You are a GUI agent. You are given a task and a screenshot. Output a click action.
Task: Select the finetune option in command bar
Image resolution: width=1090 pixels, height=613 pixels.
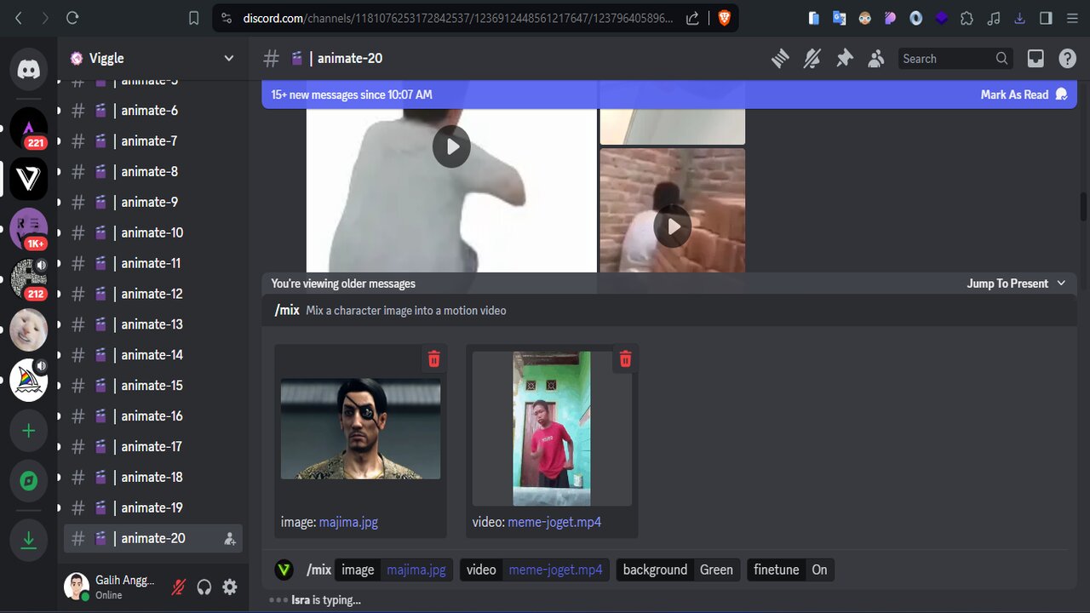(x=776, y=570)
